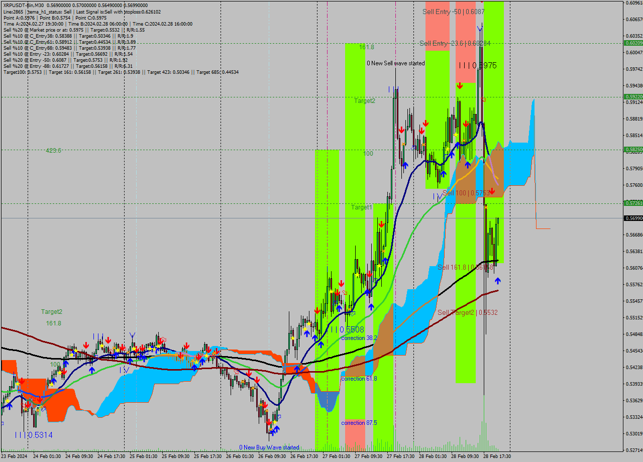Screen dimensions: 643x462
Task: Click the '25 Feb 17:30' time axis label
Action: tap(207, 456)
